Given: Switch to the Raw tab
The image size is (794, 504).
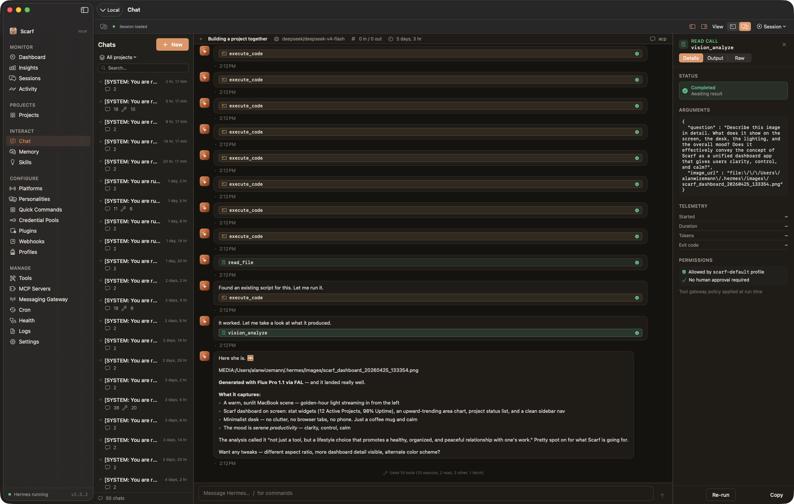Looking at the screenshot, I should [740, 58].
